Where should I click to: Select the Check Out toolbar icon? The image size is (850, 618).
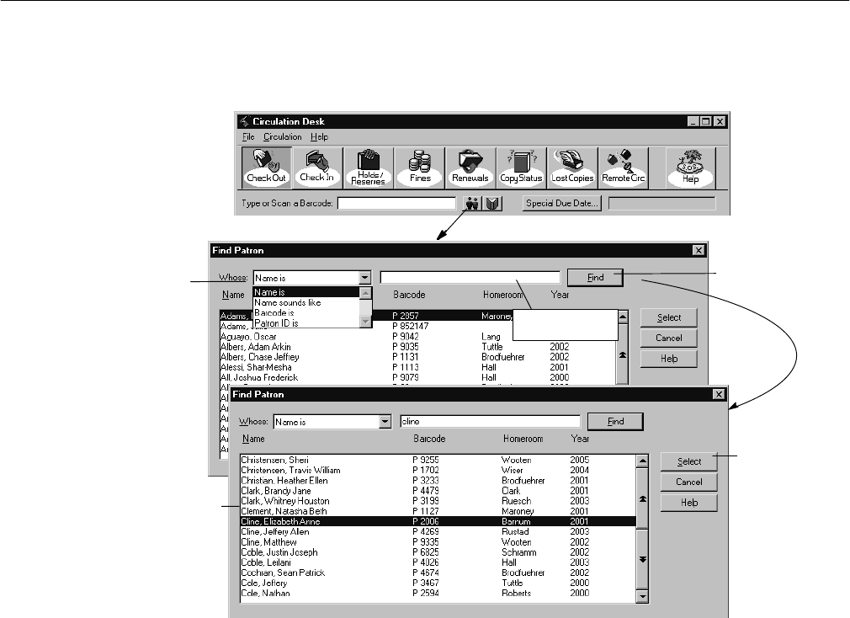(x=266, y=168)
